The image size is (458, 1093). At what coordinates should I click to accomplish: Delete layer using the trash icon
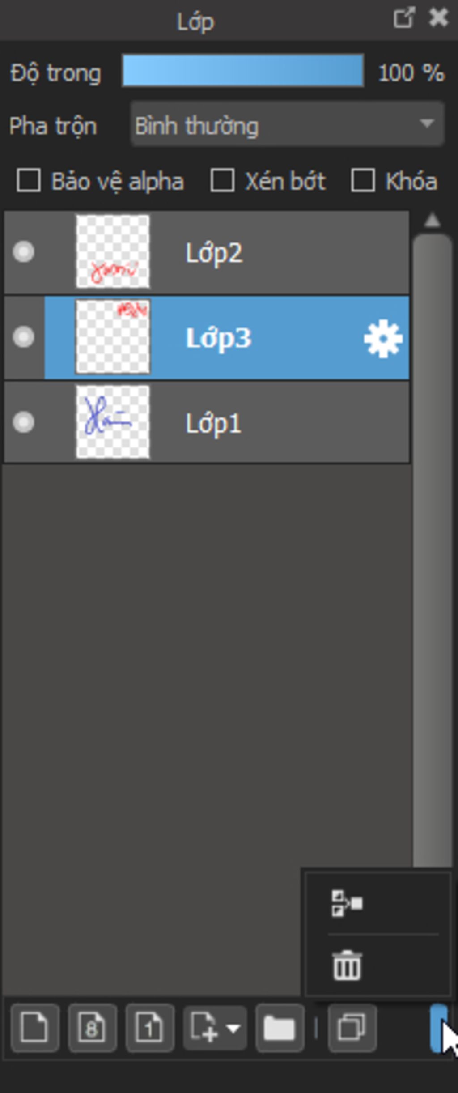point(347,965)
